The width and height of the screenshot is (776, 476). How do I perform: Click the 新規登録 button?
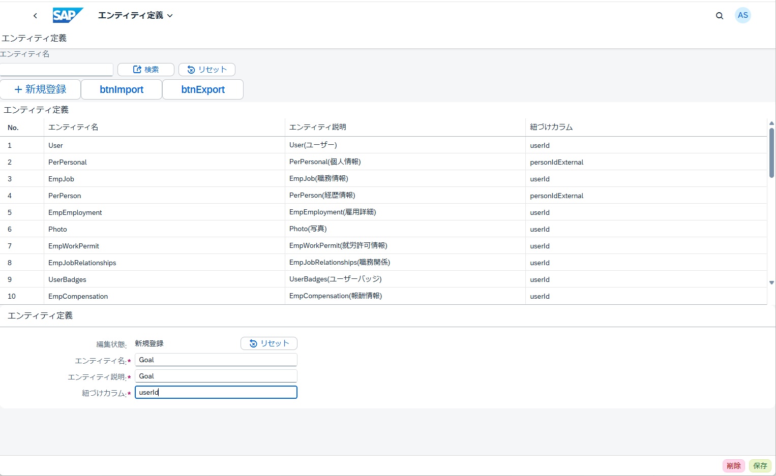tap(41, 89)
